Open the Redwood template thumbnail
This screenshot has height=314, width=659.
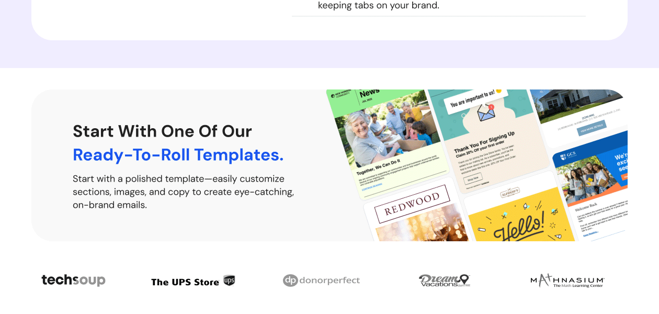(413, 215)
